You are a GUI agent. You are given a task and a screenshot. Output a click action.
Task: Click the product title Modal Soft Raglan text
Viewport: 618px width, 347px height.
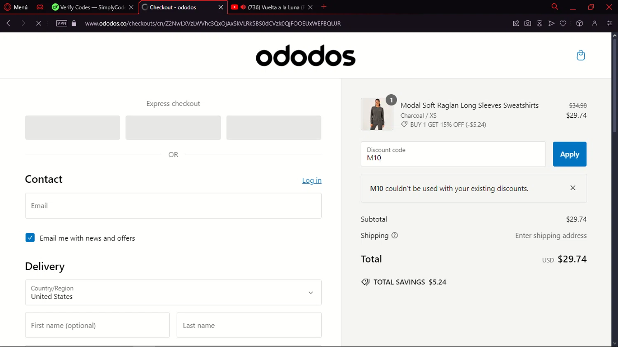coord(470,105)
